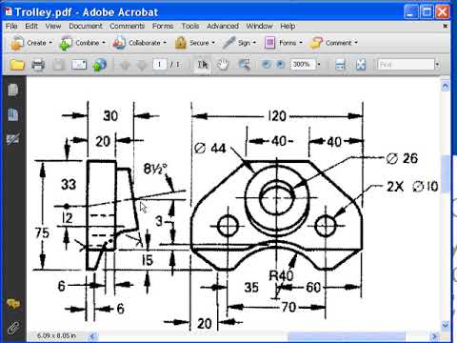Open the Edit menu
The height and width of the screenshot is (343, 457).
pos(31,27)
